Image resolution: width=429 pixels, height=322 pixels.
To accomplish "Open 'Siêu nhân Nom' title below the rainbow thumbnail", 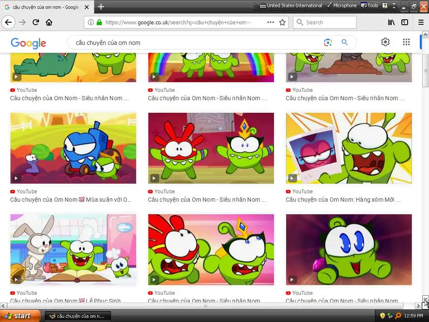I will coord(207,98).
